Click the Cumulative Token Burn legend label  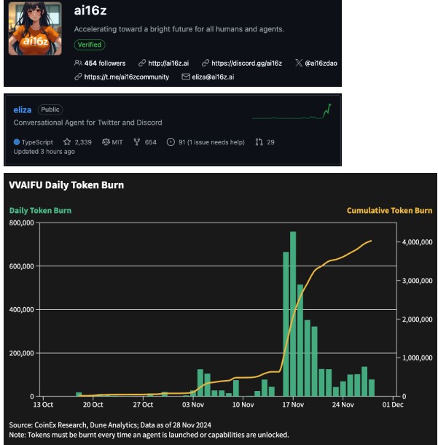[389, 211]
